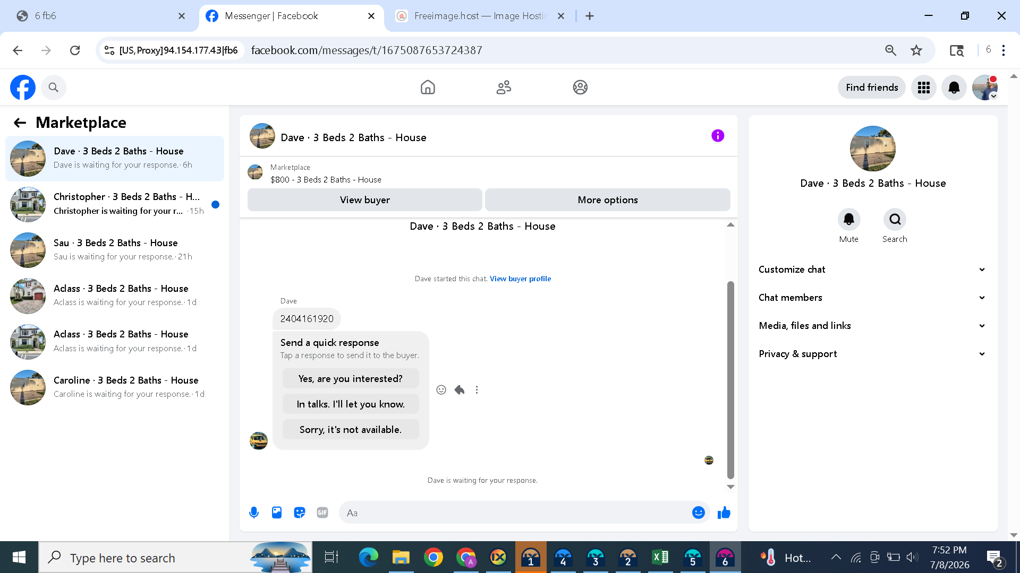Send quick response 'In talks. I'll let you know.'
Image resolution: width=1020 pixels, height=573 pixels.
(x=351, y=404)
